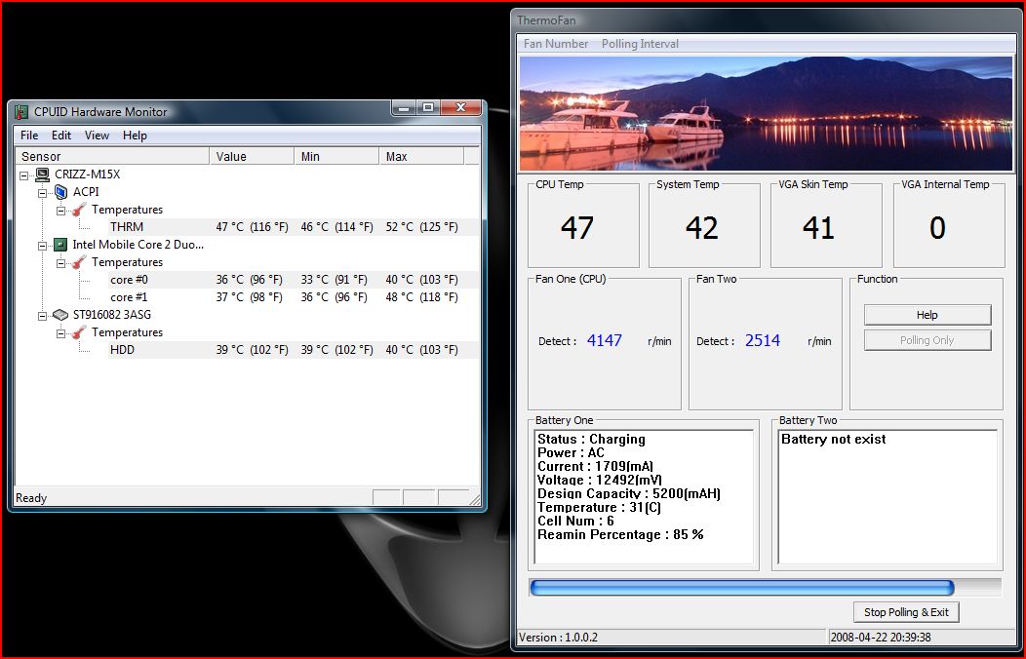Click VGA Skin Temp reading 41
The width and height of the screenshot is (1026, 659).
click(x=818, y=228)
